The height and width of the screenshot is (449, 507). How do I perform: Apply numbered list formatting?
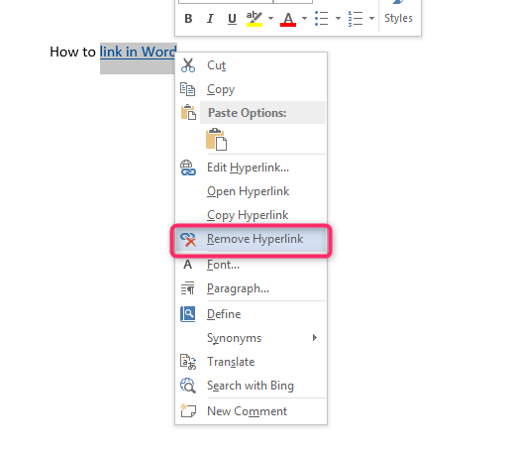pyautogui.click(x=355, y=19)
